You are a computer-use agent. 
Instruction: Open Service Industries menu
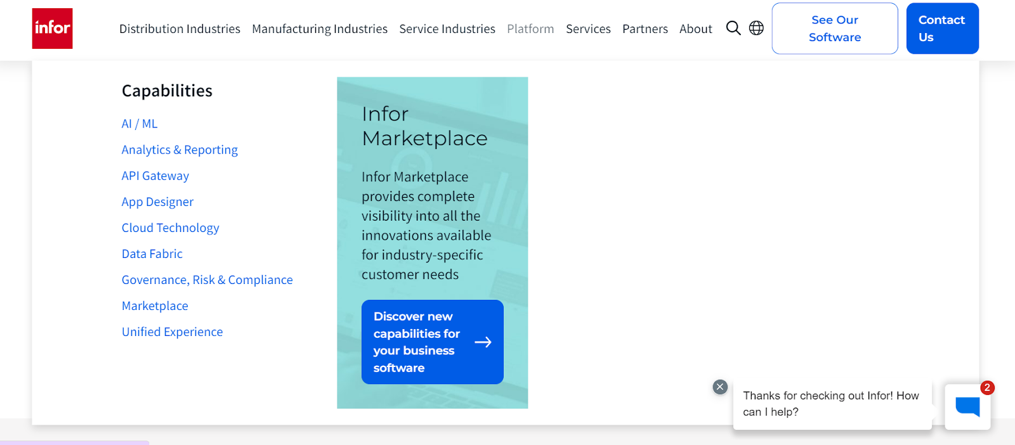click(x=447, y=29)
